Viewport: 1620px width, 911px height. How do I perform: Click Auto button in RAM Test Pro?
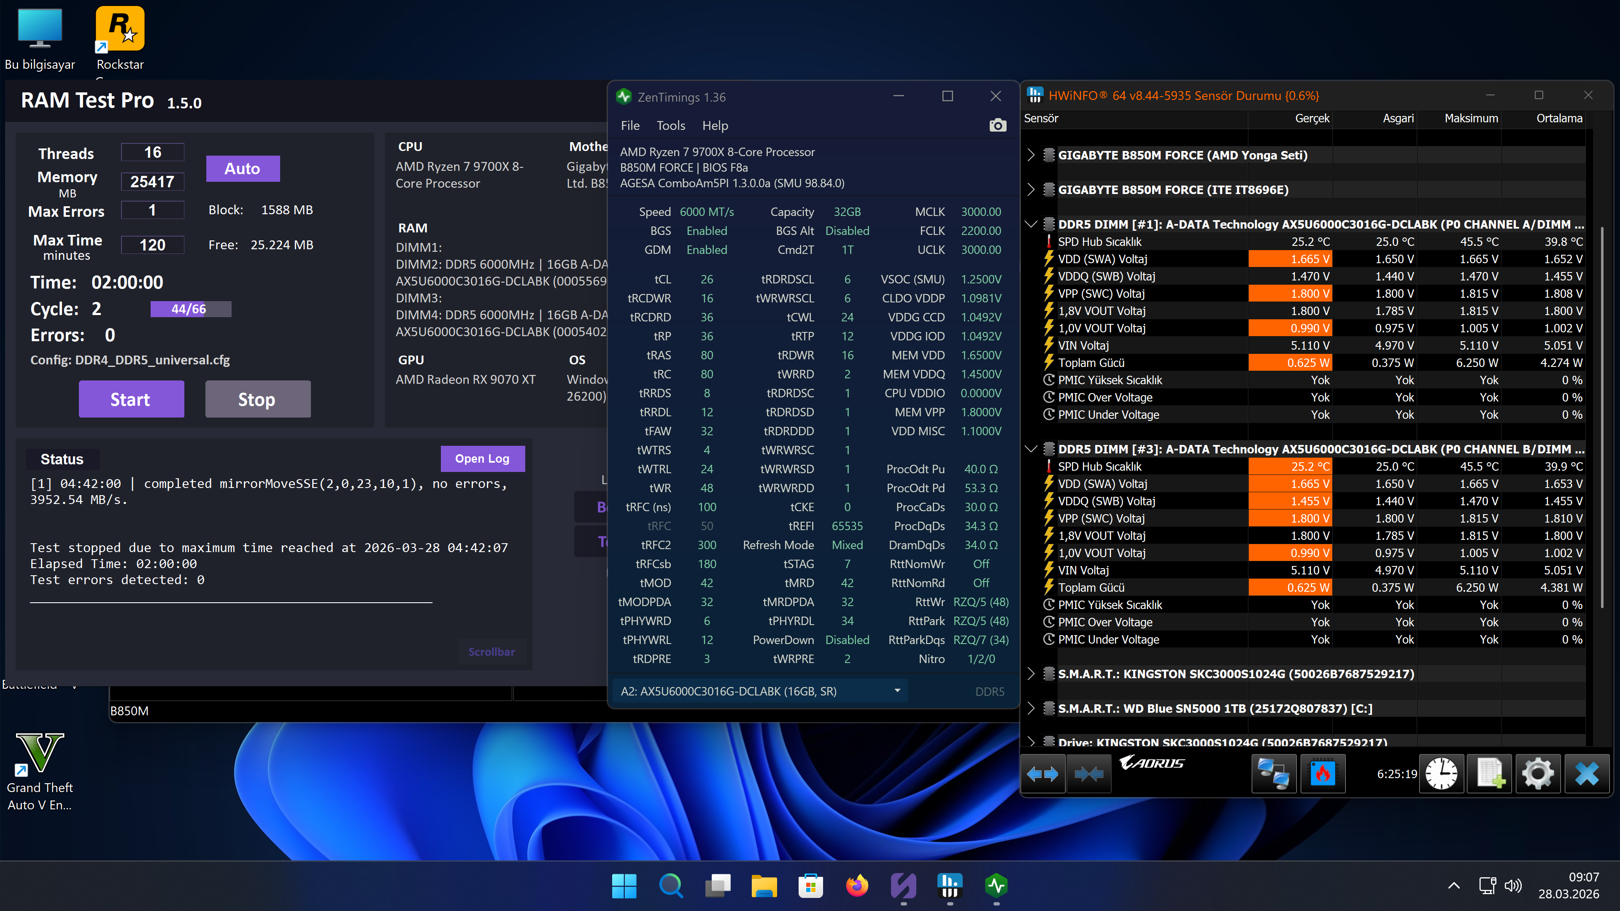coord(243,169)
